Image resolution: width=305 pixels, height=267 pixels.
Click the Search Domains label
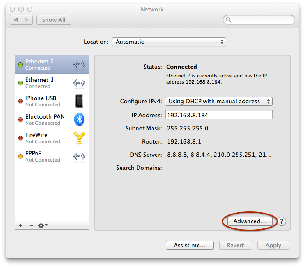[139, 168]
